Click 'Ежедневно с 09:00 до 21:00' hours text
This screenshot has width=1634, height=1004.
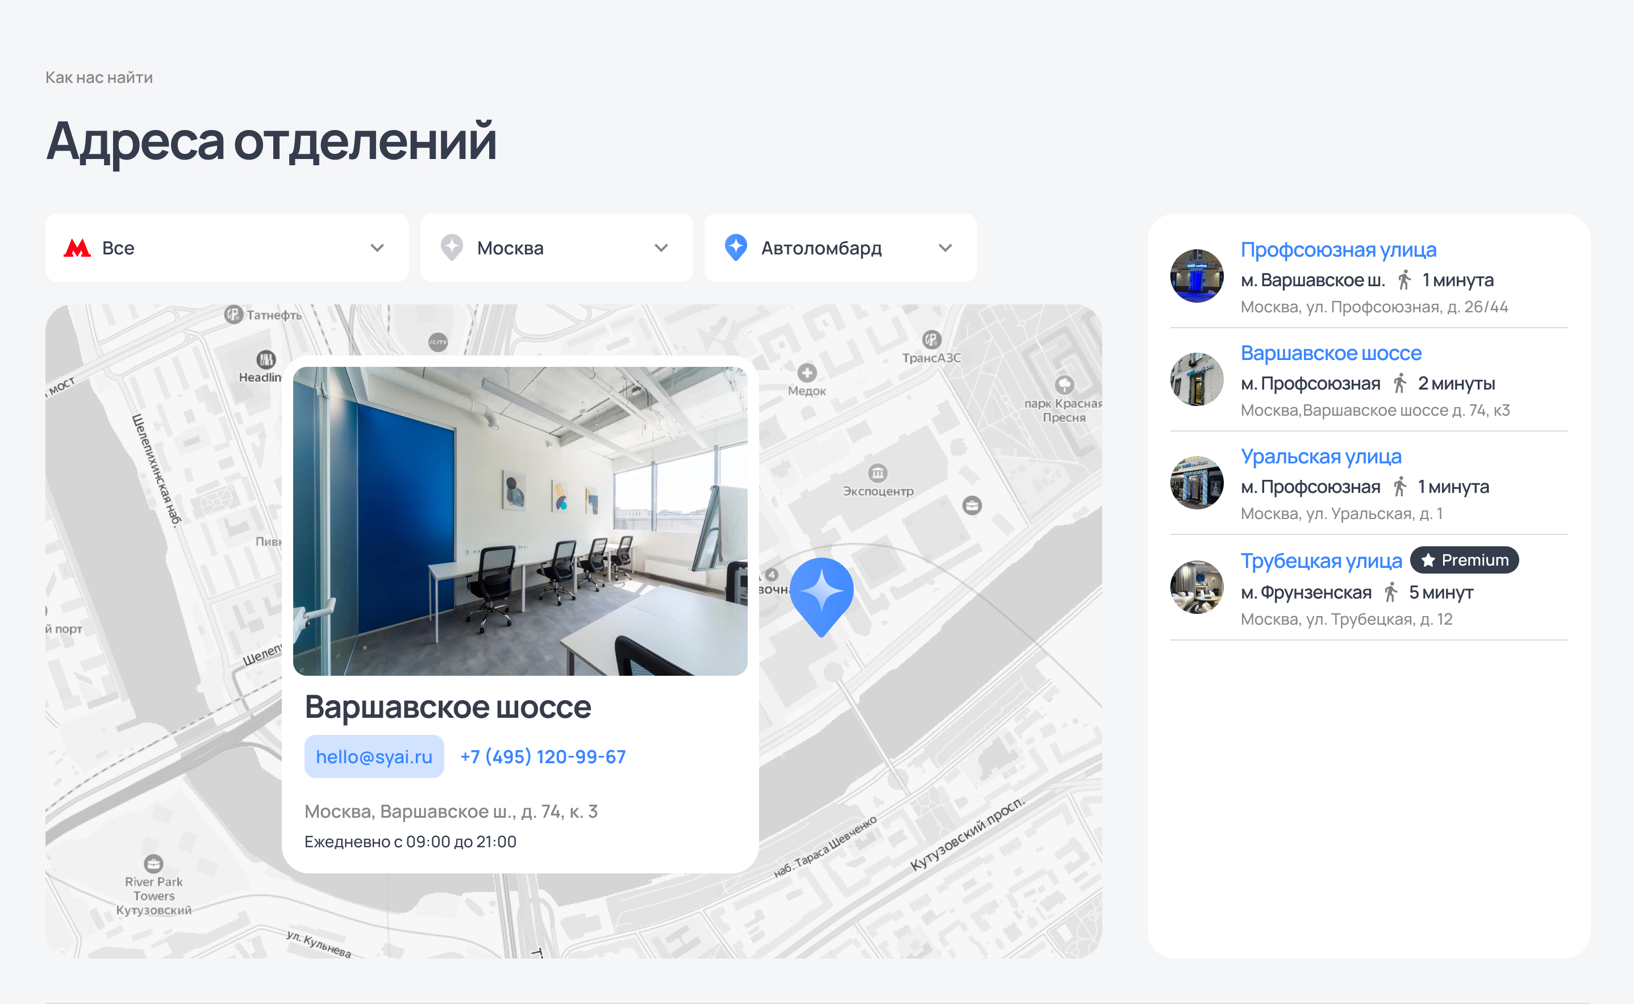coord(411,842)
